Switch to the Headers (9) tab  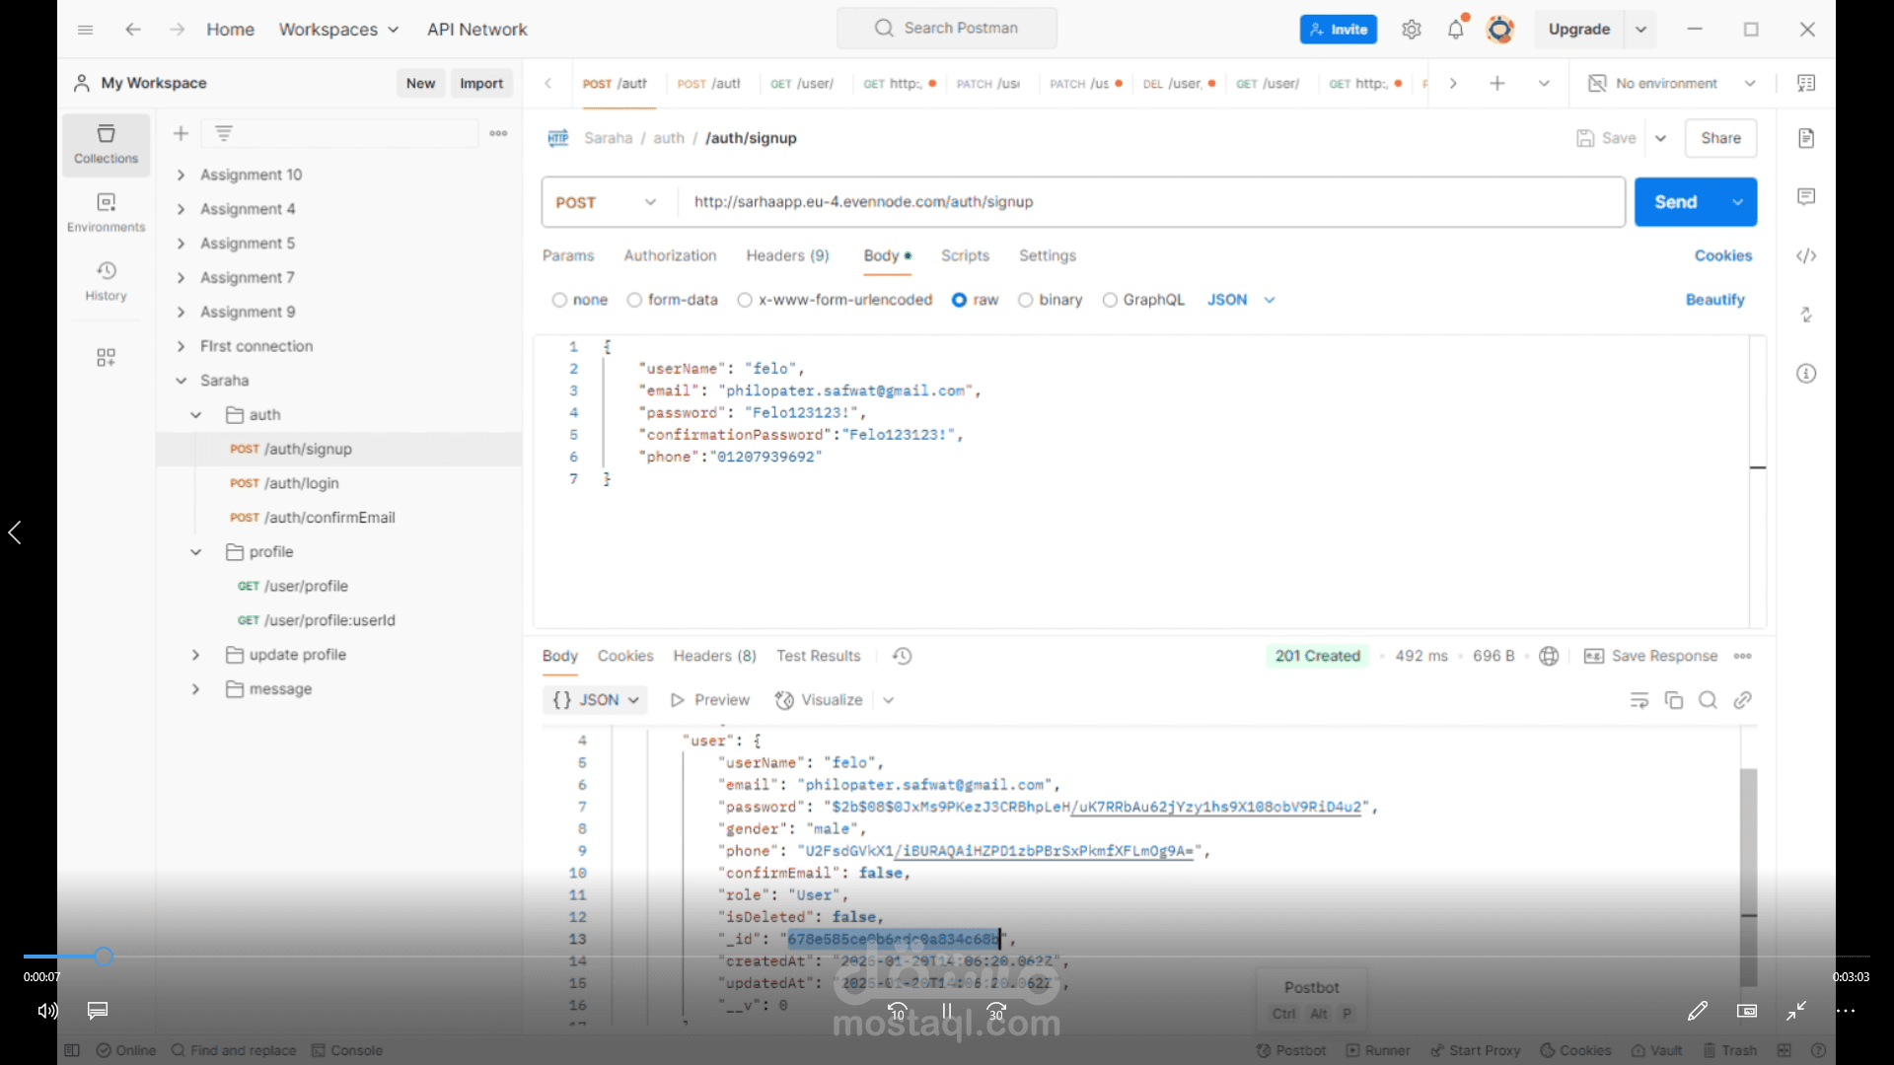787,255
